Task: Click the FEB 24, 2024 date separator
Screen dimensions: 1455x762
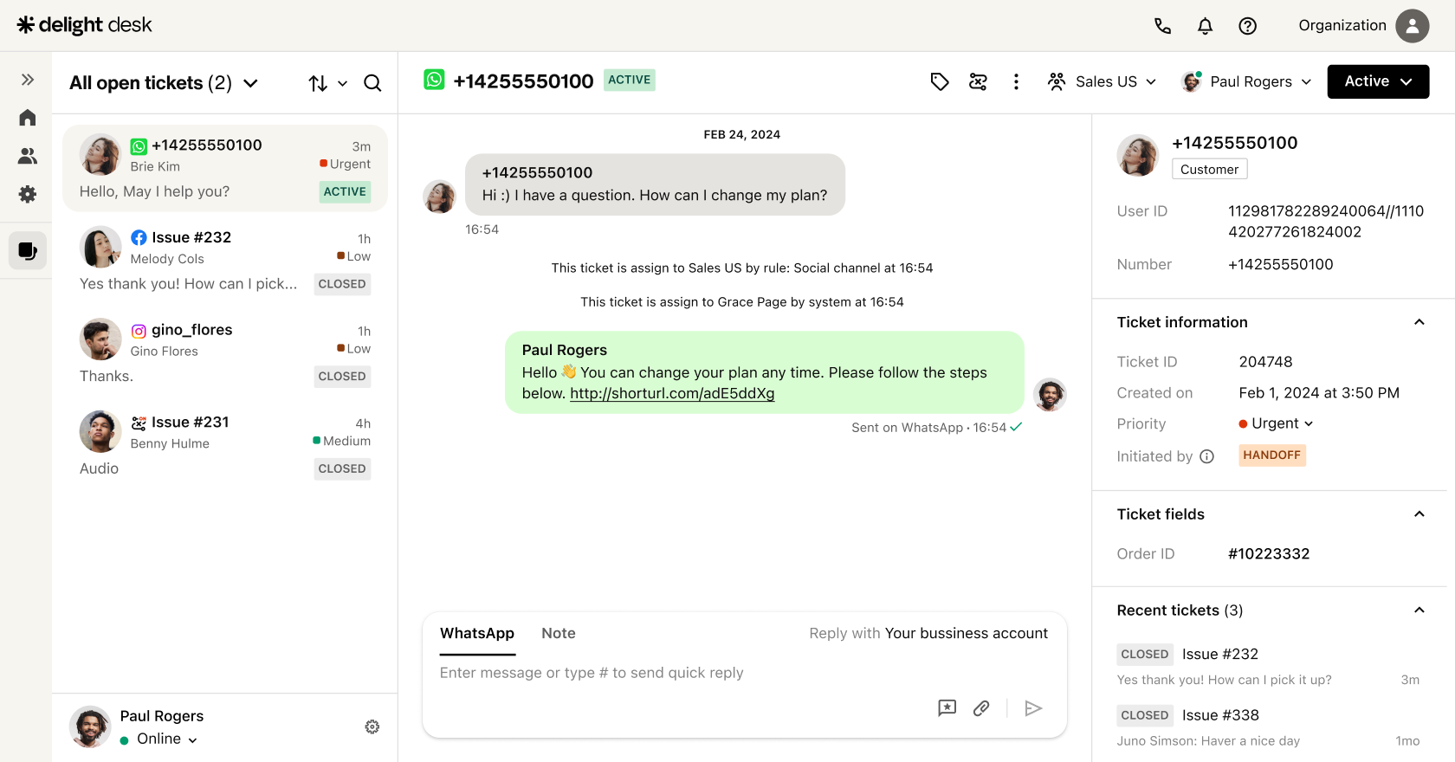Action: click(x=742, y=135)
